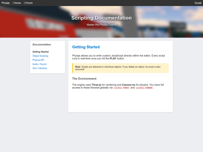Image resolution: width=203 pixels, height=152 pixels.
Task: Click the Guest user label
Action: coord(198,3)
